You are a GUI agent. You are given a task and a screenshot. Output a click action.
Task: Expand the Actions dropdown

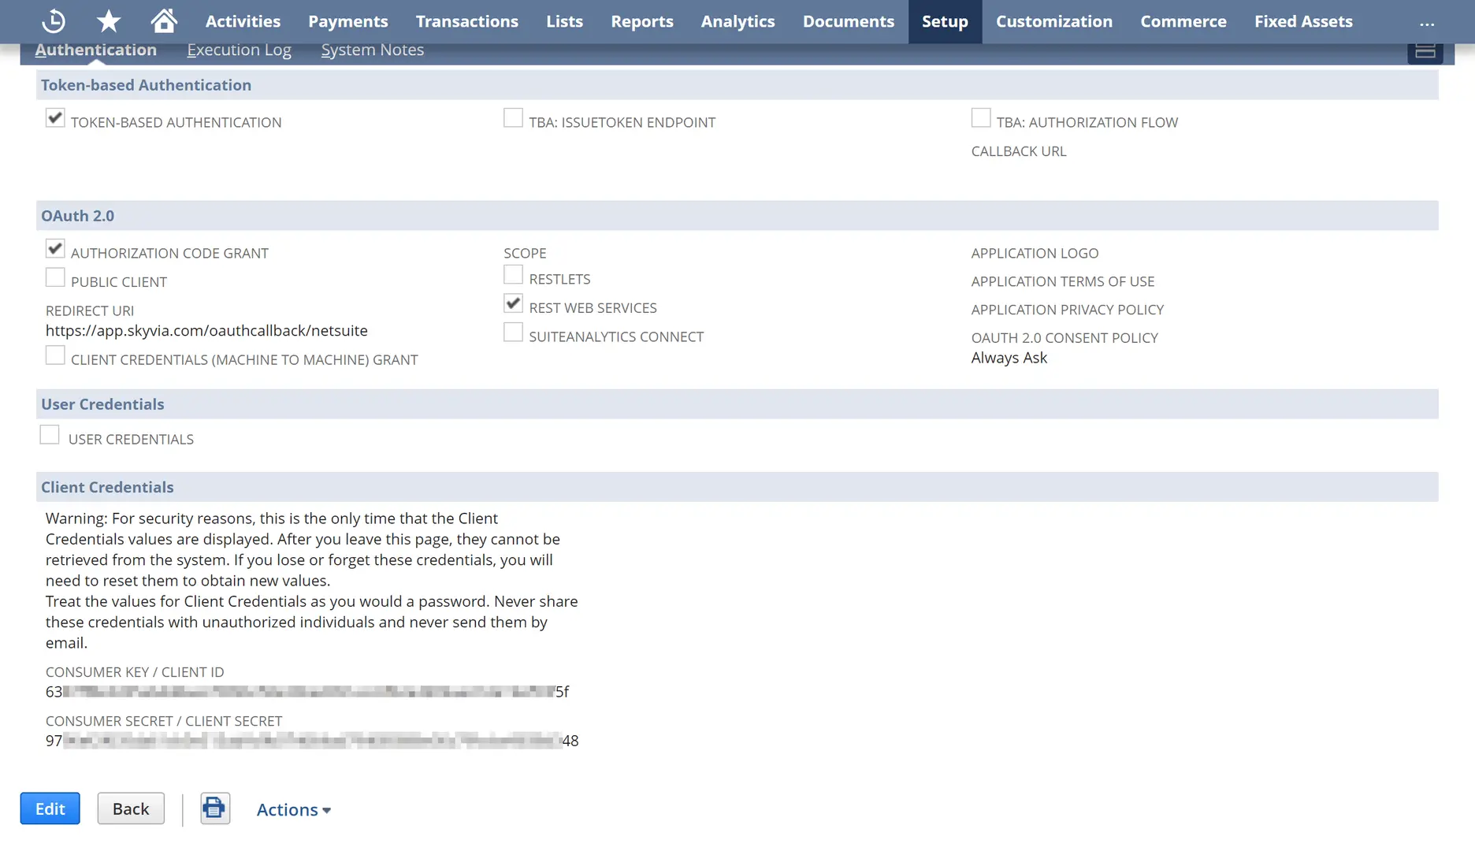[x=293, y=809]
